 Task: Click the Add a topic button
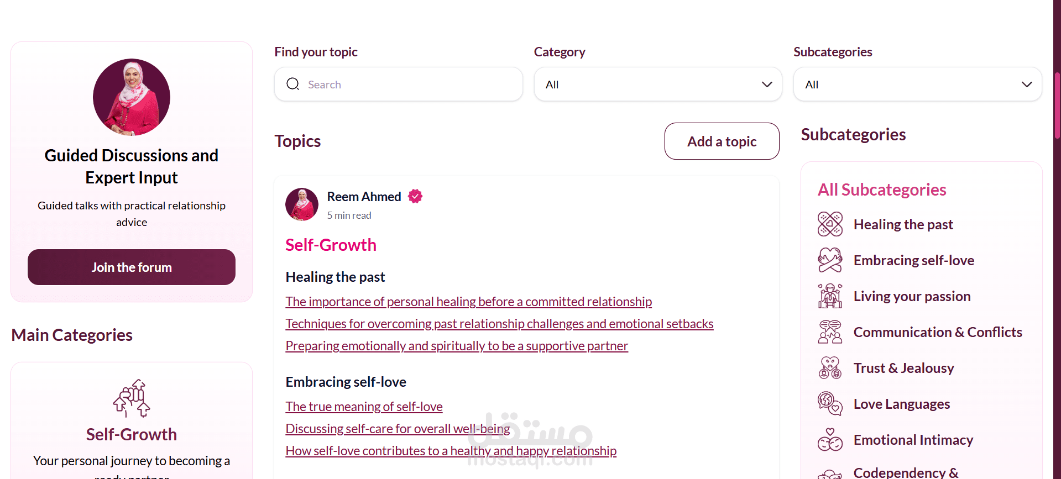[722, 141]
